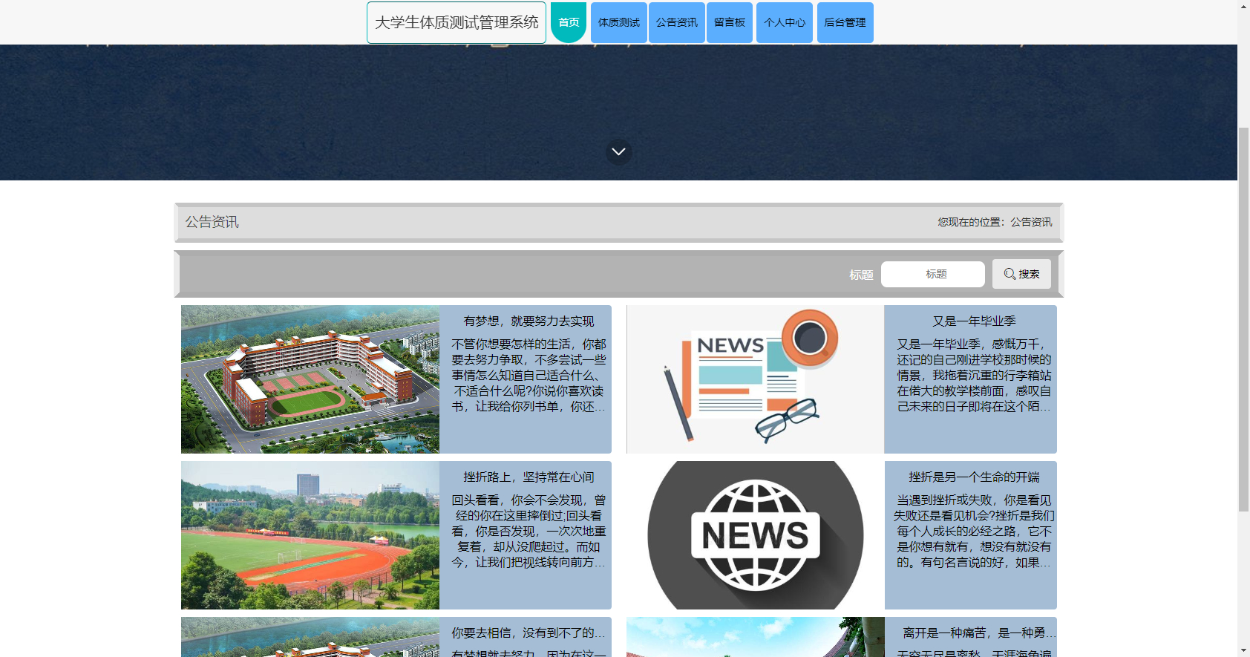Click the 搜索 button

click(x=1021, y=274)
